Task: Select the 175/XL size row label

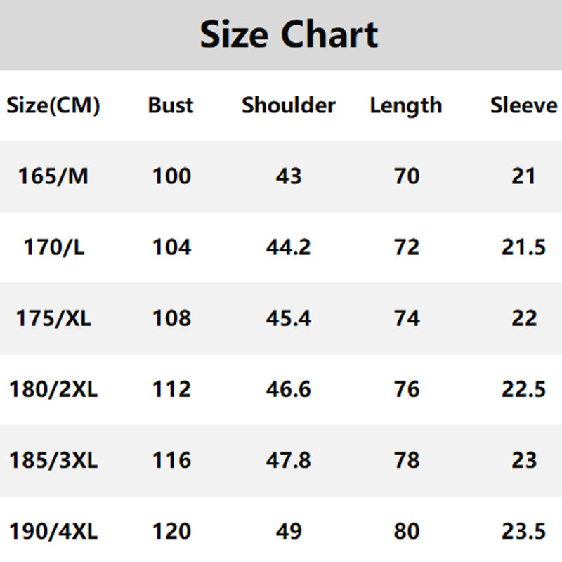Action: click(x=53, y=318)
